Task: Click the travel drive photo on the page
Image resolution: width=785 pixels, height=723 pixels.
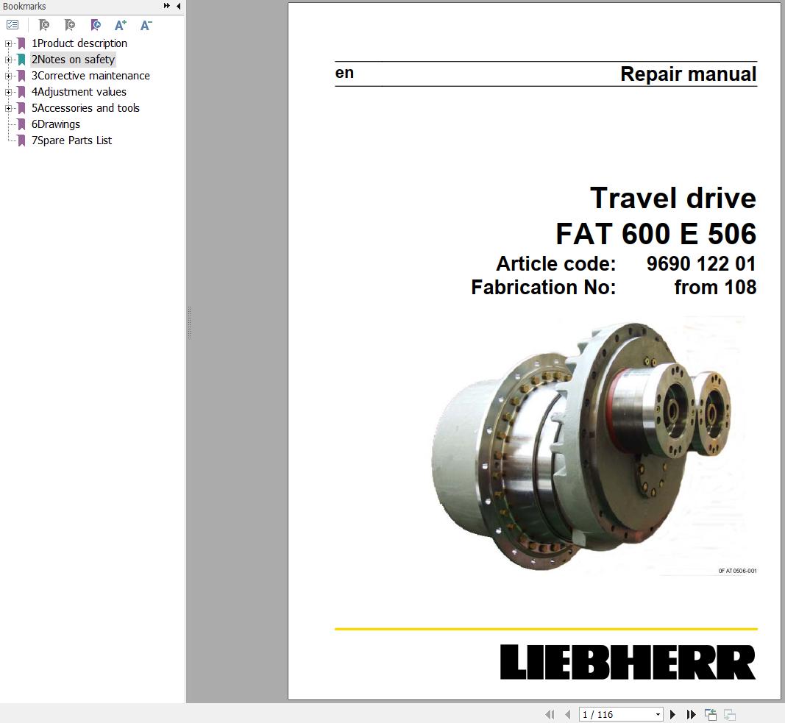Action: point(582,446)
